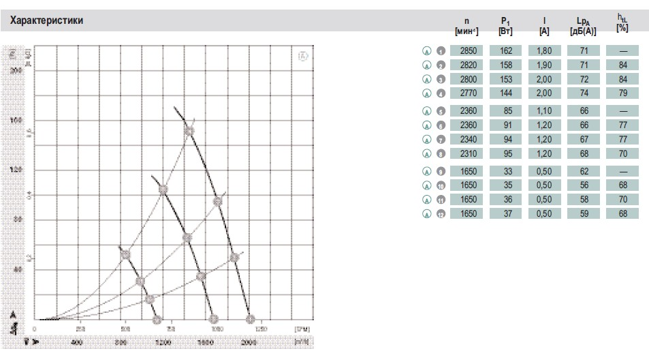Select the 2340 speed cell
This screenshot has height=364, width=649.
[x=466, y=139]
